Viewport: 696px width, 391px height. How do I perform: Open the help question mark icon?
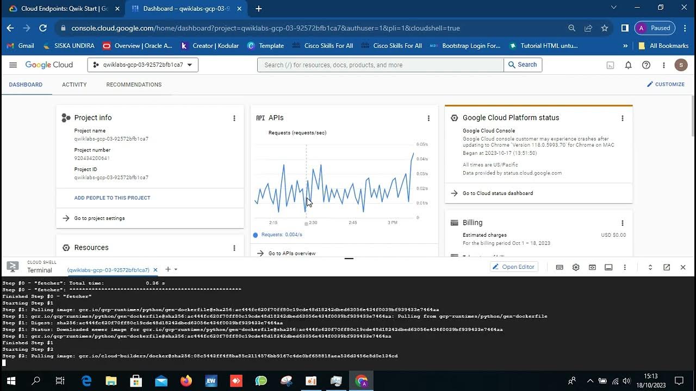(x=646, y=65)
